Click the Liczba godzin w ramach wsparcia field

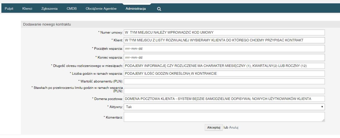click(224, 74)
